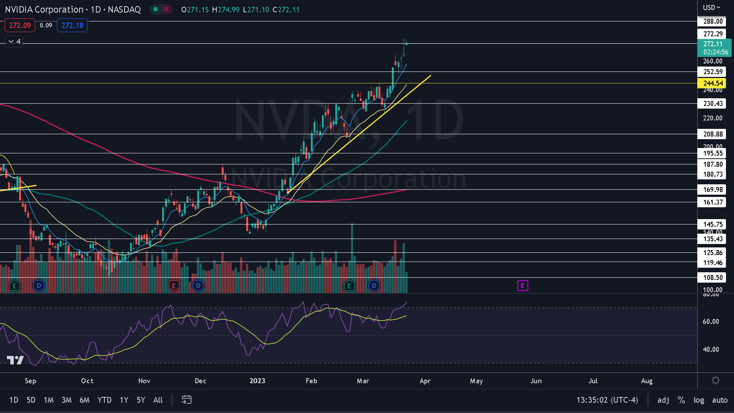Click the purple upcoming earnings marker in May
Screen dimensions: 734x413
coord(523,286)
